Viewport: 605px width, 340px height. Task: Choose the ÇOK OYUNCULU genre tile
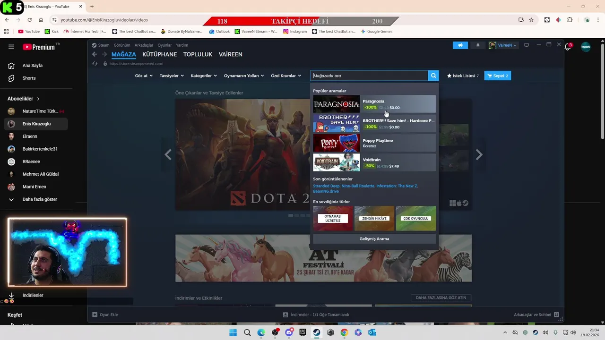416,219
